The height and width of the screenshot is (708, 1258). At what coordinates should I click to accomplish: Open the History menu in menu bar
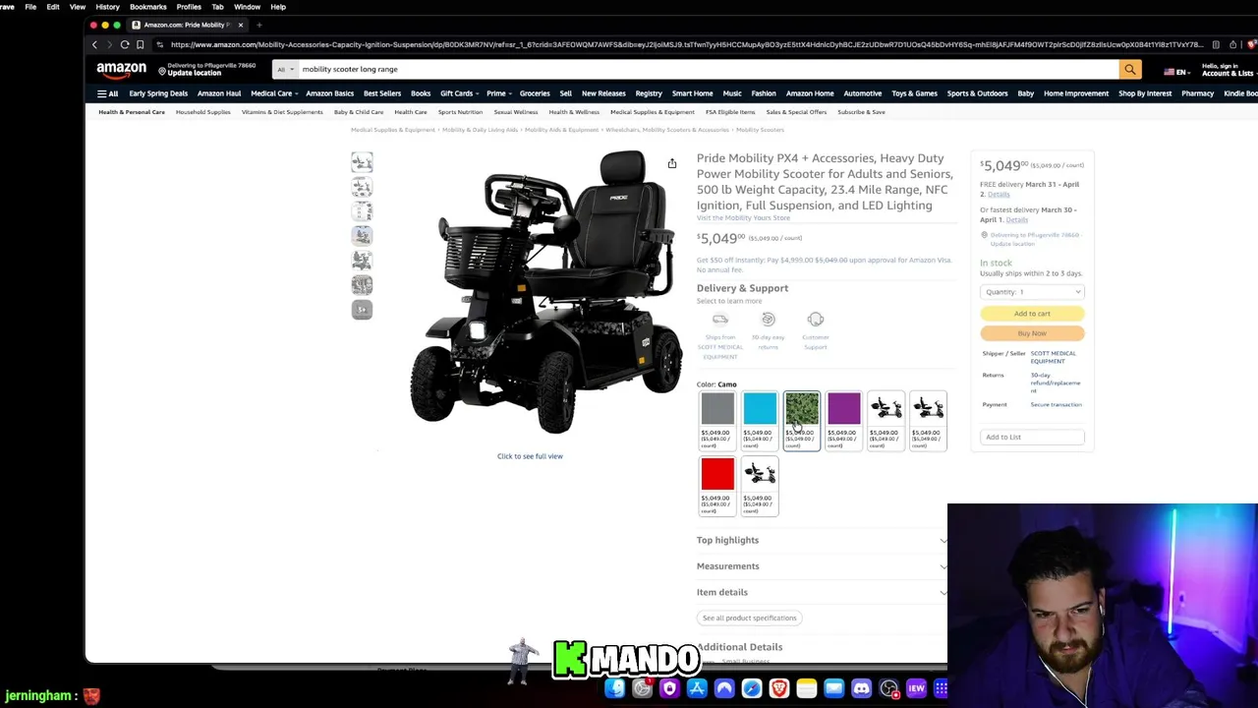pyautogui.click(x=107, y=7)
